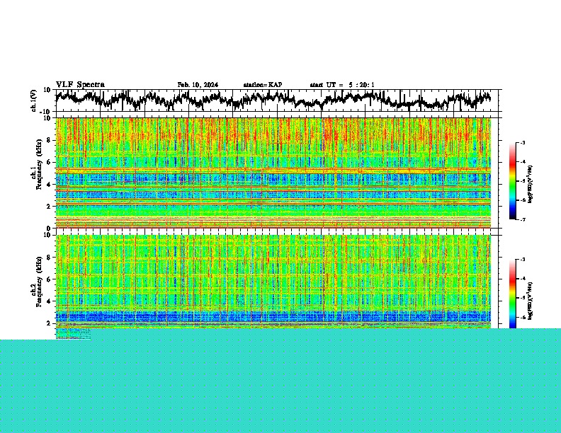
Task: Click the "10" kHz tick on the ch.2 axis
Action: [x=47, y=235]
